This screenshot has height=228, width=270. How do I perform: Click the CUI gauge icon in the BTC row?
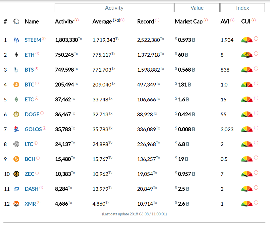(x=247, y=84)
